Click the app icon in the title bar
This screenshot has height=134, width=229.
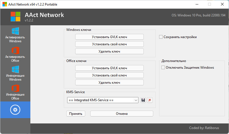4,4
